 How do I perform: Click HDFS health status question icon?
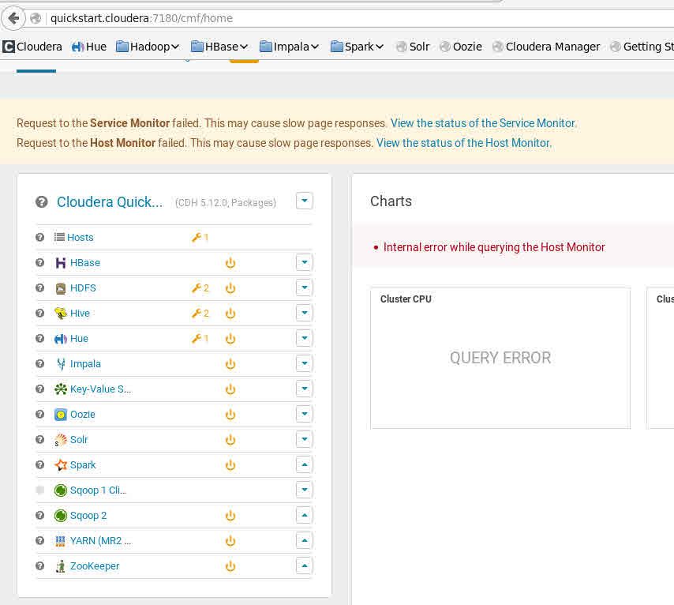point(40,287)
